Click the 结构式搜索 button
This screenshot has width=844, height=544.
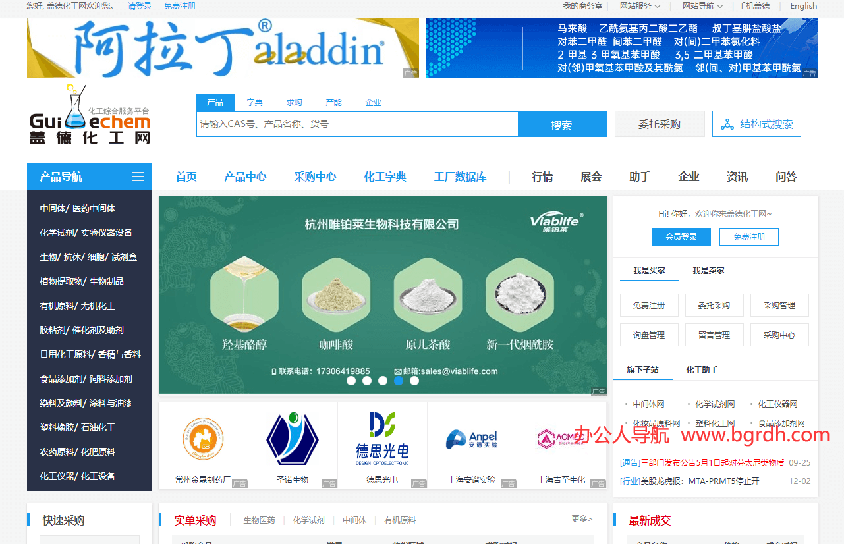[x=756, y=124]
